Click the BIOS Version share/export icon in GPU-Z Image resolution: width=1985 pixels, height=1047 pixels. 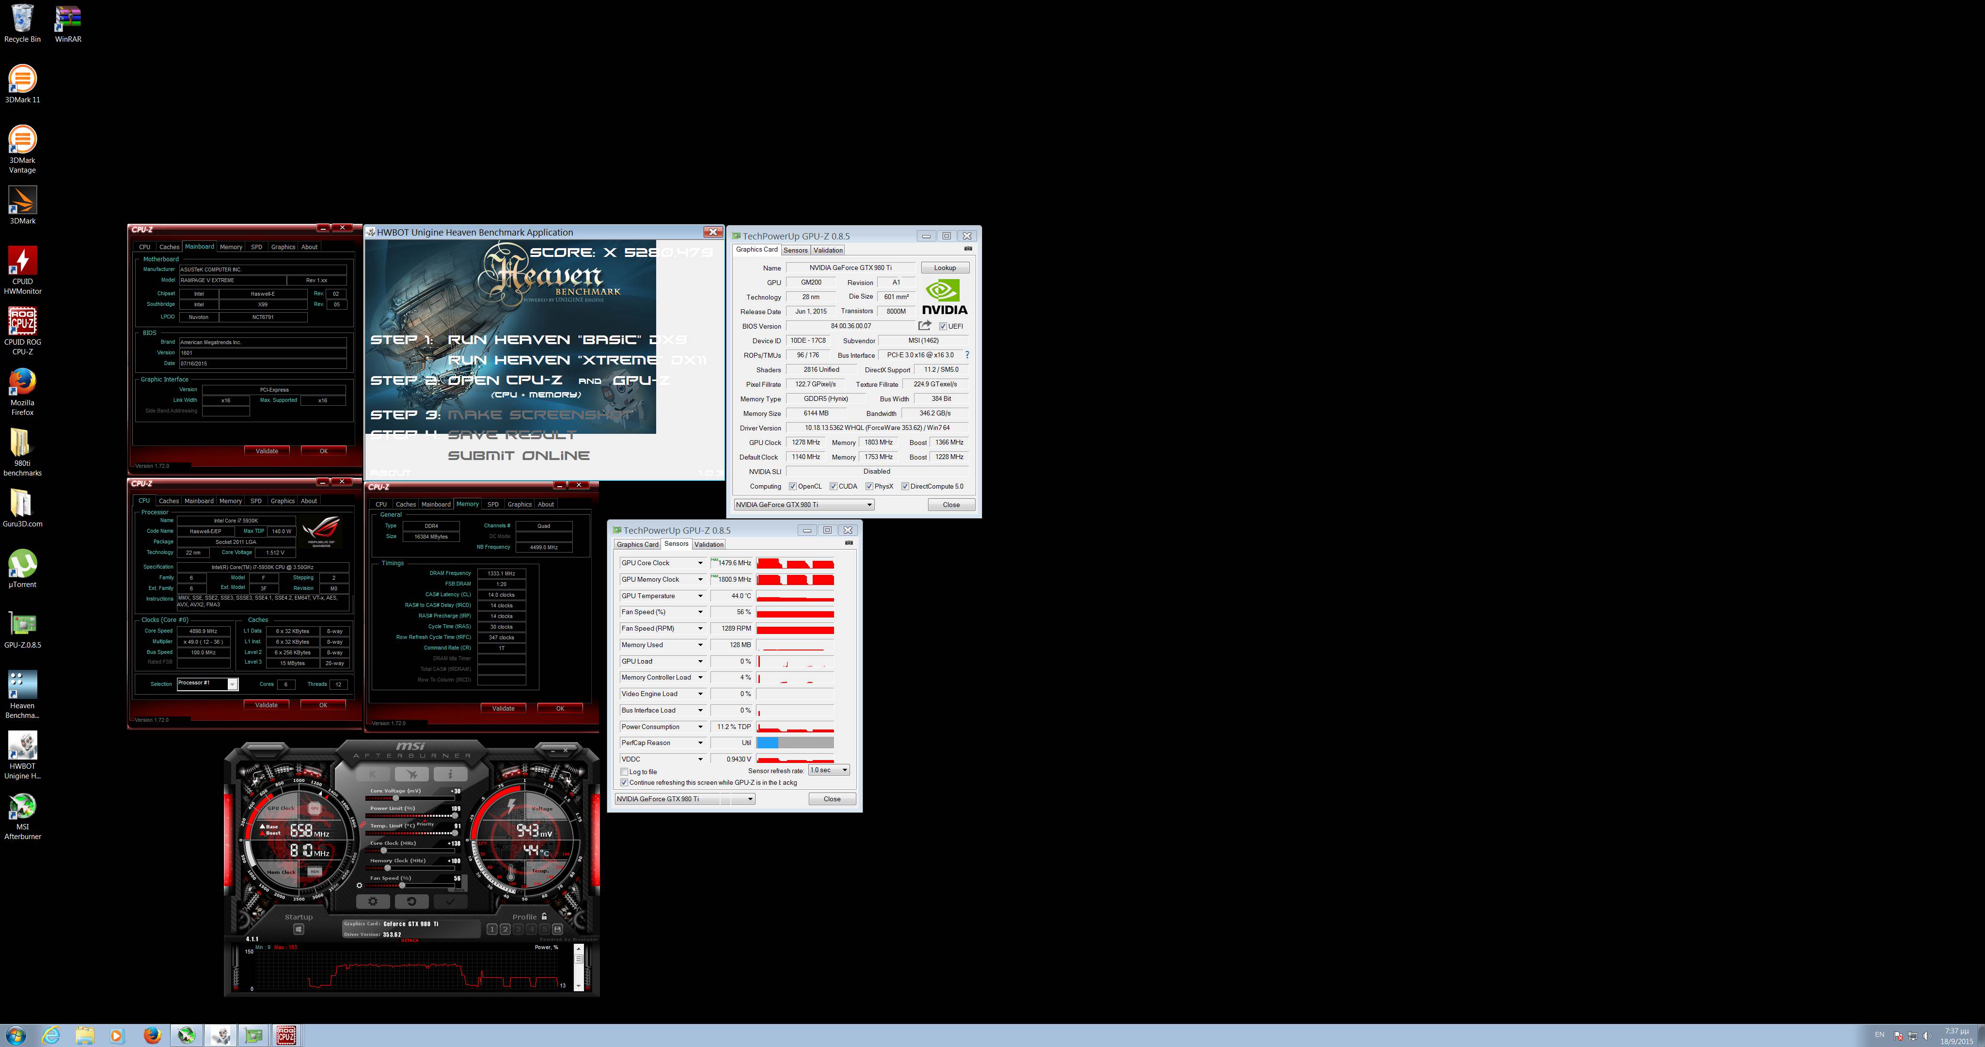point(925,325)
